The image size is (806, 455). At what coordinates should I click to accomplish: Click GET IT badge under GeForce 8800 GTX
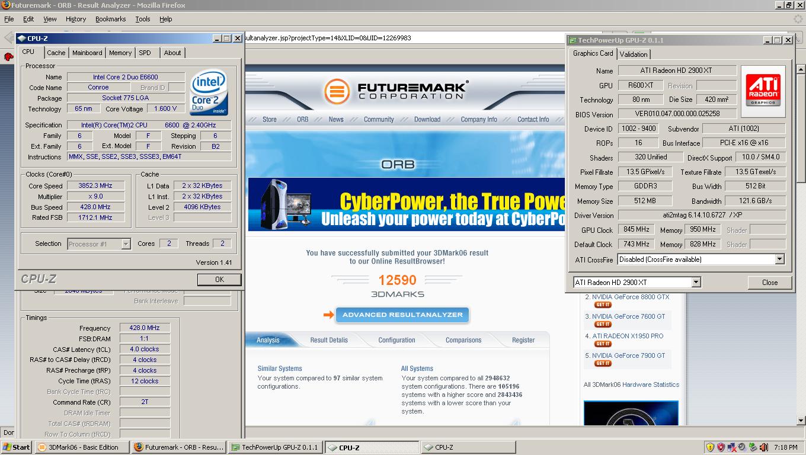(603, 305)
